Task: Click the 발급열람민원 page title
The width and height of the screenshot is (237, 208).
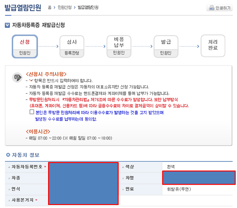Action: (x=23, y=7)
